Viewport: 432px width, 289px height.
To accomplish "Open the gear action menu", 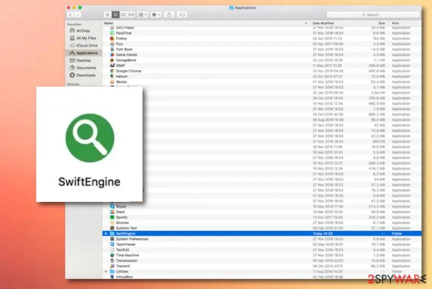I will (x=156, y=14).
